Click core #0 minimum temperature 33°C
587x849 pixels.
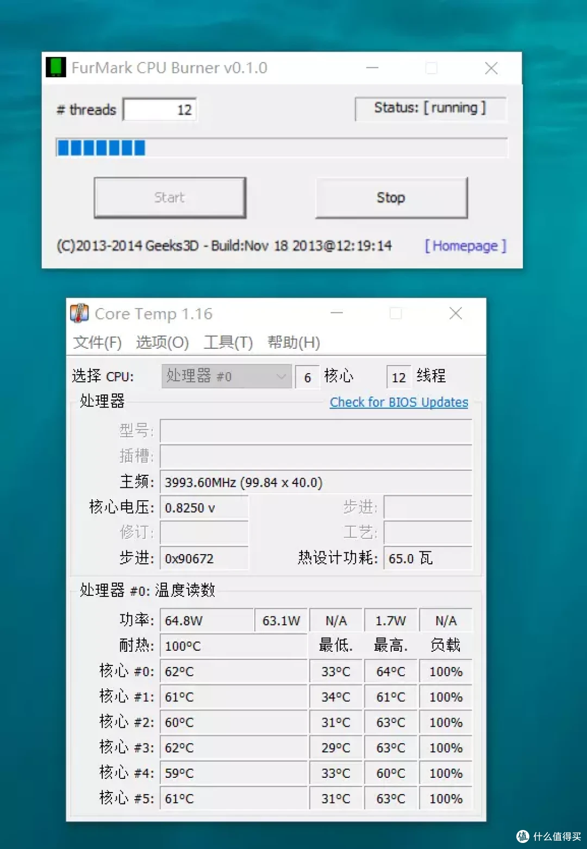(x=336, y=671)
